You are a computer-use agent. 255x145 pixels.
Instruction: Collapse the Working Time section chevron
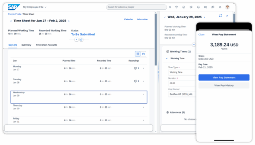[167, 58]
